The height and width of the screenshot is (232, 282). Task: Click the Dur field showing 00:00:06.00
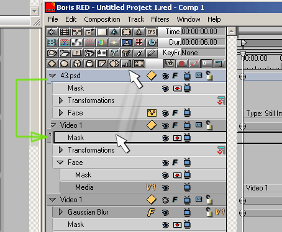(203, 42)
